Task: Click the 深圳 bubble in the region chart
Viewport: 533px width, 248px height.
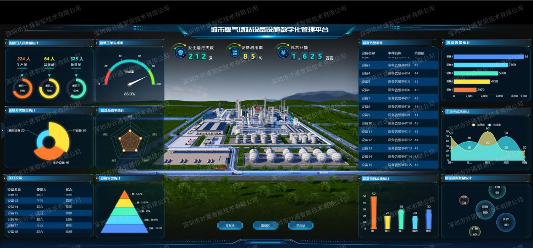Action: 485,209
